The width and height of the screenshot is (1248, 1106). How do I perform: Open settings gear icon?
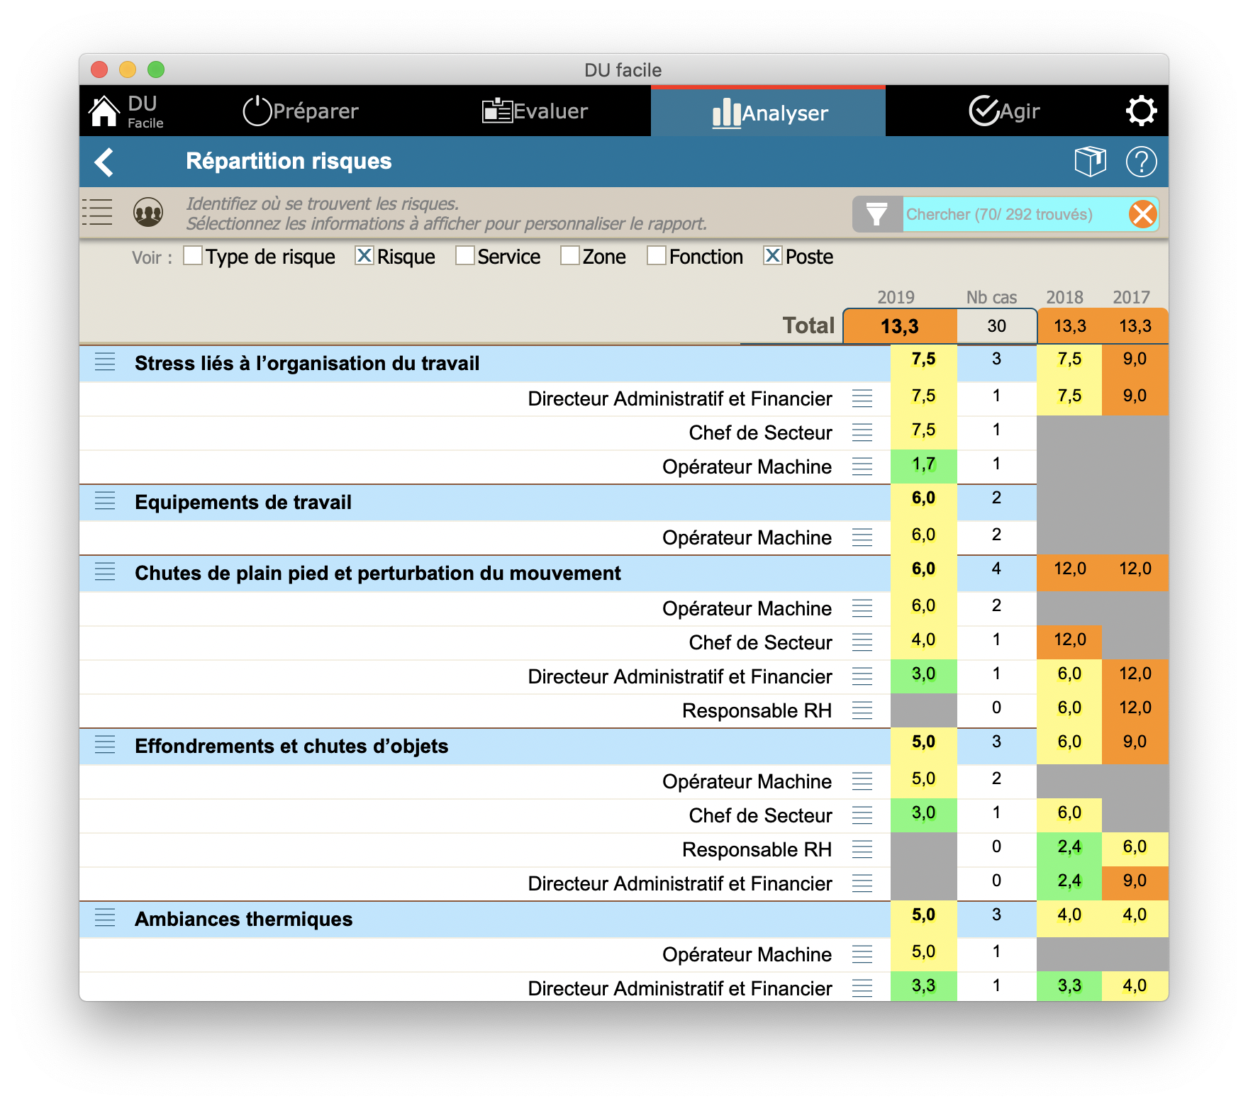(1141, 111)
